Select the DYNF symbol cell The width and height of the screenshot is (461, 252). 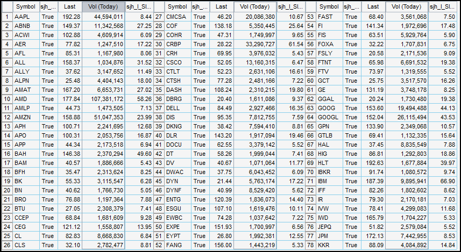(178, 190)
